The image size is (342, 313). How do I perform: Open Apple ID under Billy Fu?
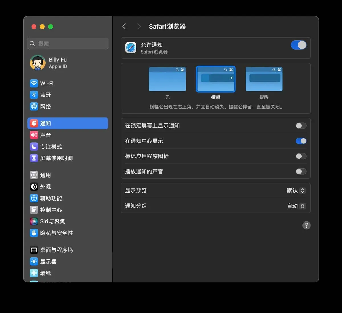point(58,66)
